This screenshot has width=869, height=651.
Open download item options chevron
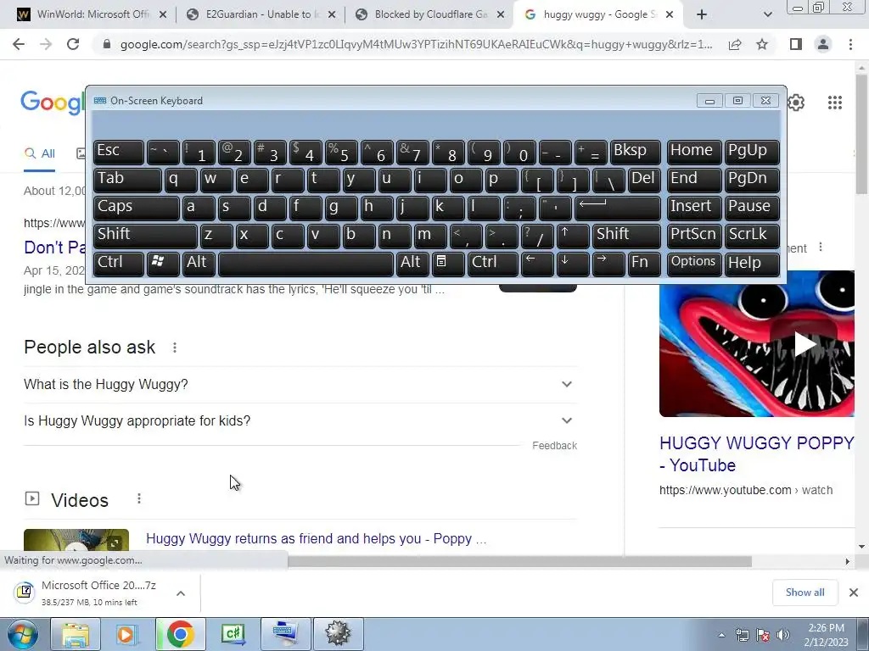click(181, 593)
